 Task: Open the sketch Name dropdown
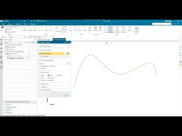pyautogui.click(x=19, y=27)
